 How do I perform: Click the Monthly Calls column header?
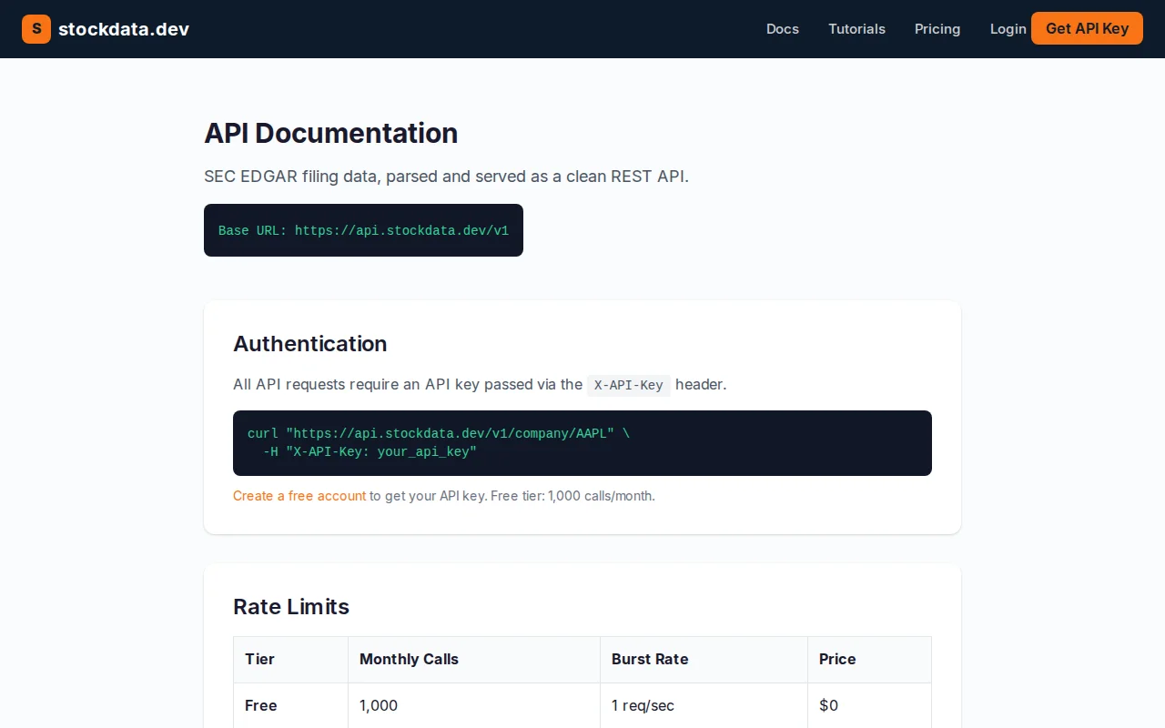(x=474, y=660)
